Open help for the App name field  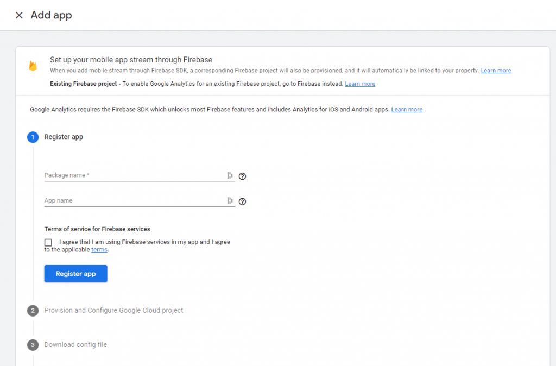(x=242, y=201)
